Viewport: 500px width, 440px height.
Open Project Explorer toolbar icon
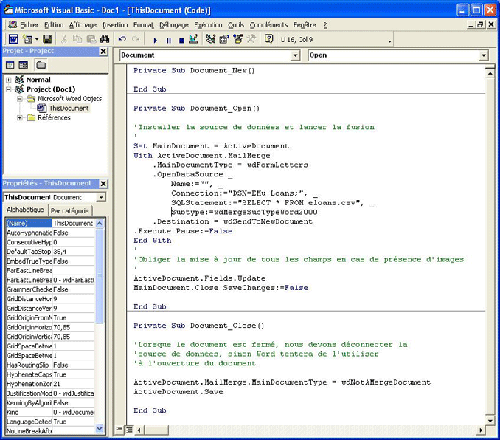click(210, 39)
